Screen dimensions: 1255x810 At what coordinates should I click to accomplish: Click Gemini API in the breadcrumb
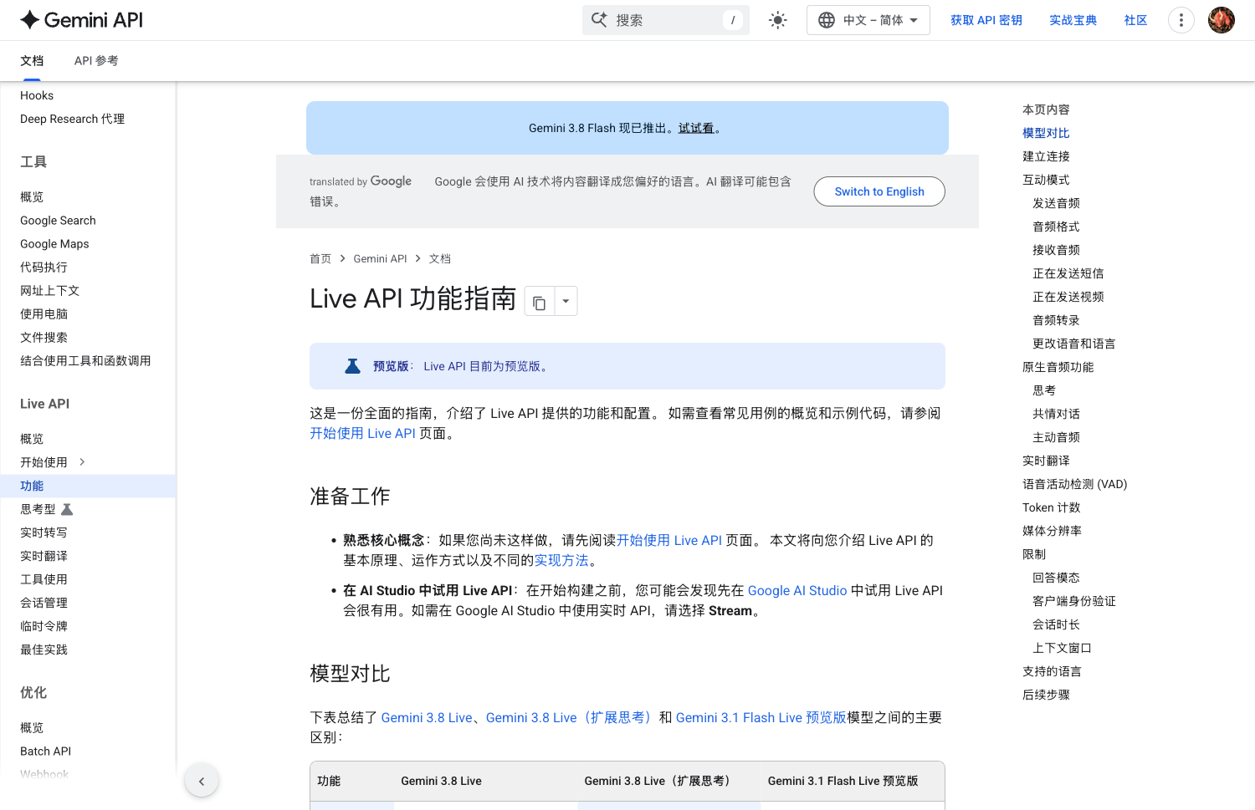380,259
